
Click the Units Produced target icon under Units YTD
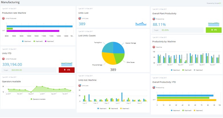click(3, 59)
